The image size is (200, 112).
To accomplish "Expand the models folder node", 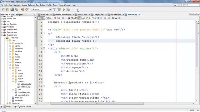I will point(10,57).
